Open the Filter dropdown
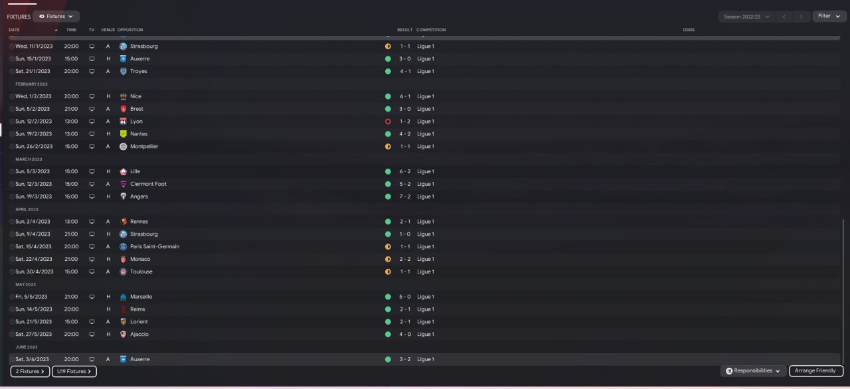850x389 pixels. [829, 16]
